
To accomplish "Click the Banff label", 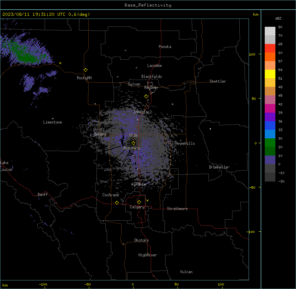I will (x=43, y=195).
